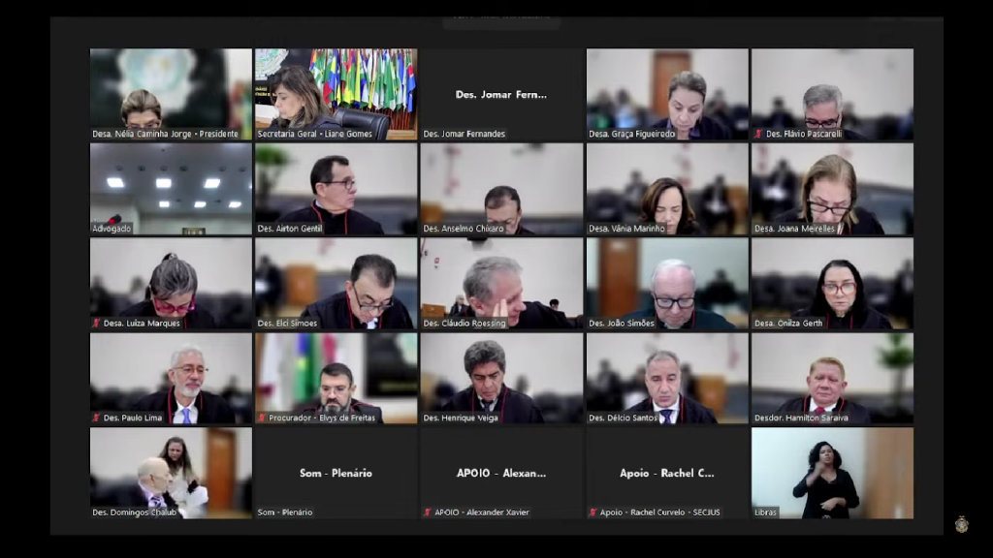Click muted mic icon beside Des. Paulo Lima
The width and height of the screenshot is (993, 558).
[x=96, y=418]
